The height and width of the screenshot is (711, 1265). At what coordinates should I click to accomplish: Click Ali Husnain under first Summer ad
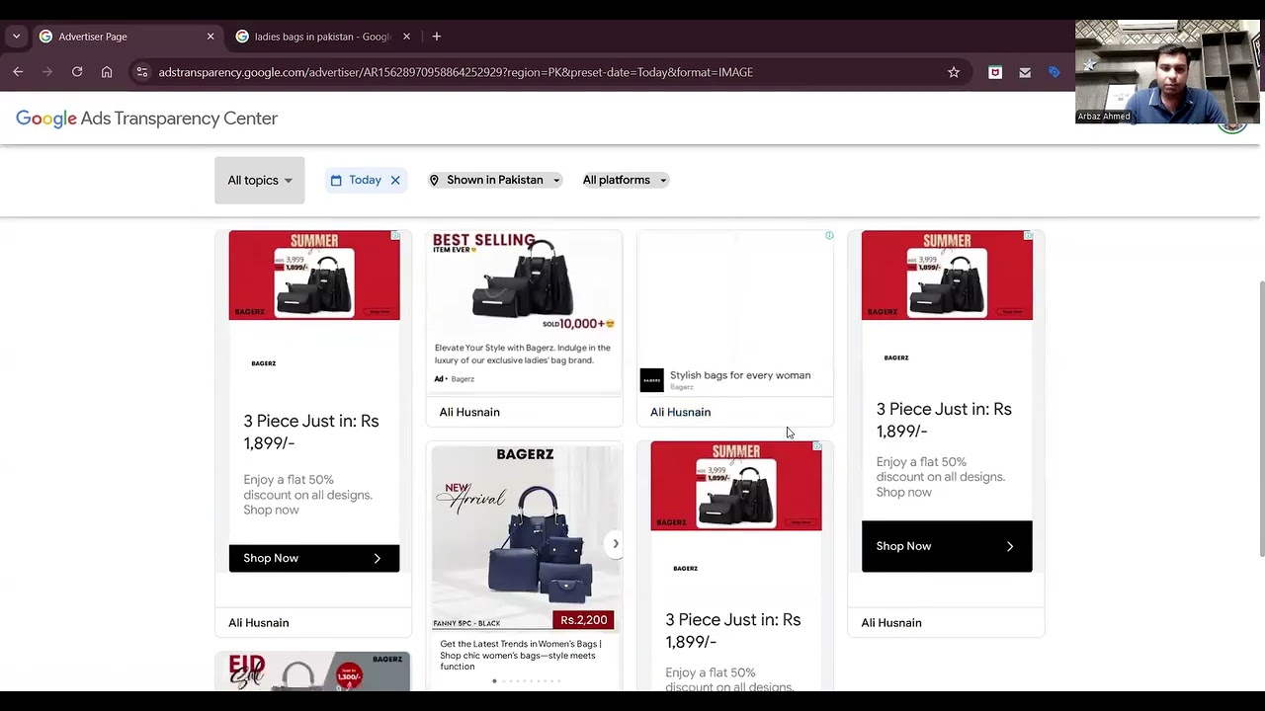tap(259, 622)
